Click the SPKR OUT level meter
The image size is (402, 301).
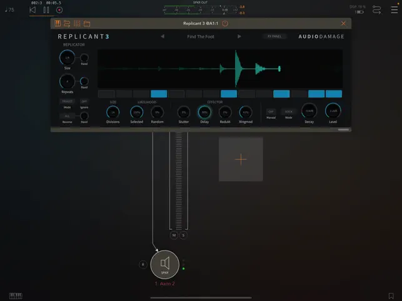(x=200, y=10)
